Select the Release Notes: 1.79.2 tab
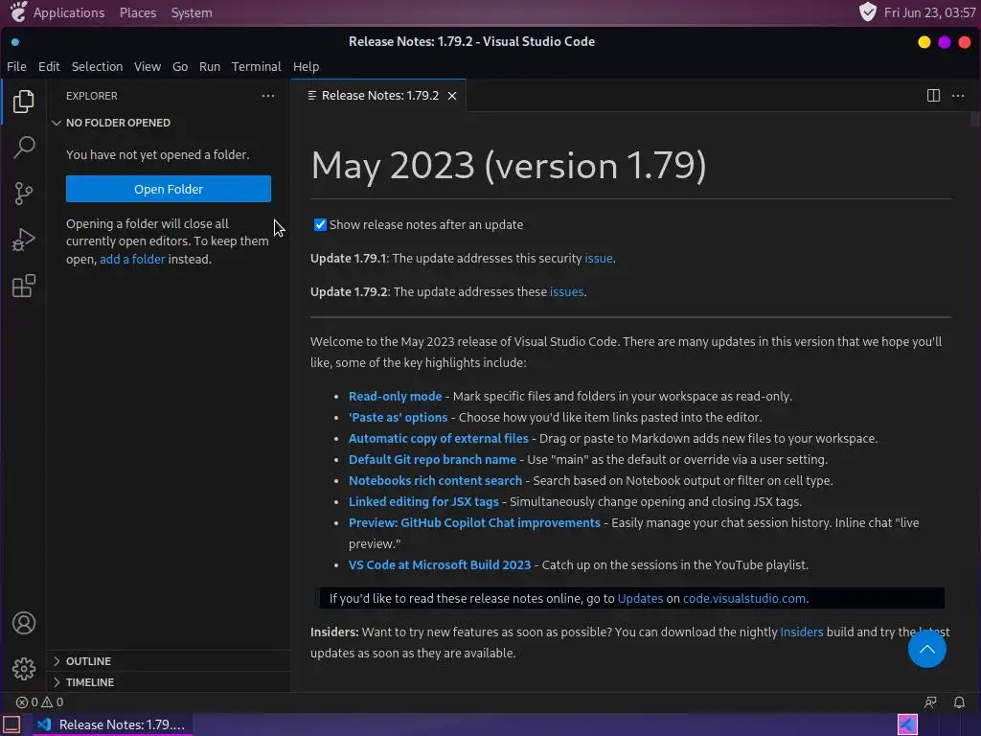This screenshot has height=736, width=981. point(379,96)
